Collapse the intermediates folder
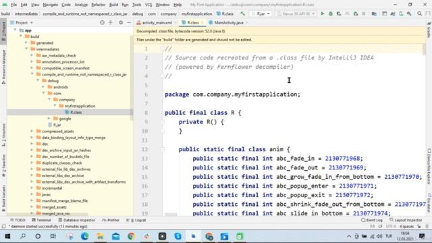The image size is (432, 243). [26, 49]
